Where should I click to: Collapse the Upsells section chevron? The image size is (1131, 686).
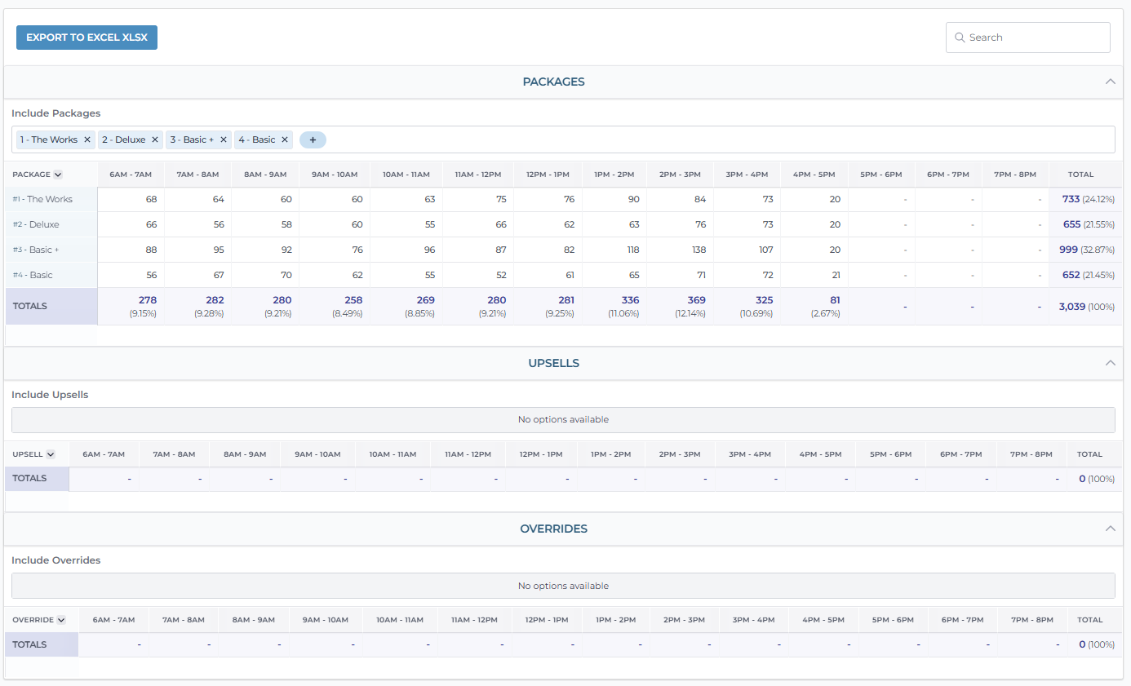pyautogui.click(x=1110, y=363)
